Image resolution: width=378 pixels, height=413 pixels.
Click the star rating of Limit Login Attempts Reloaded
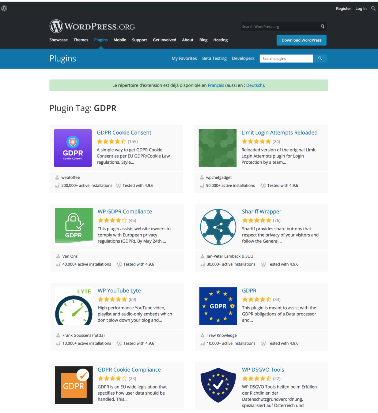256,141
